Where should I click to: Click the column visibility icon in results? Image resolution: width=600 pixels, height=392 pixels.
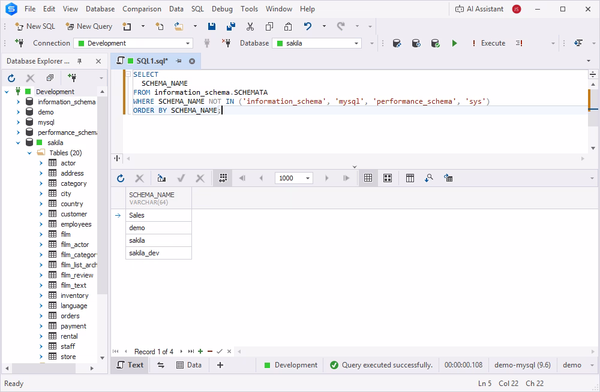coord(410,178)
